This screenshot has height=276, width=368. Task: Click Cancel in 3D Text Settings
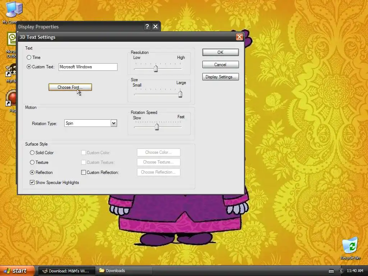220,65
